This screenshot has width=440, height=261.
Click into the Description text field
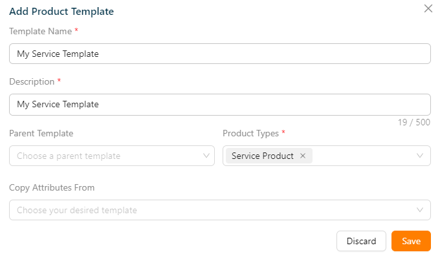pyautogui.click(x=220, y=104)
